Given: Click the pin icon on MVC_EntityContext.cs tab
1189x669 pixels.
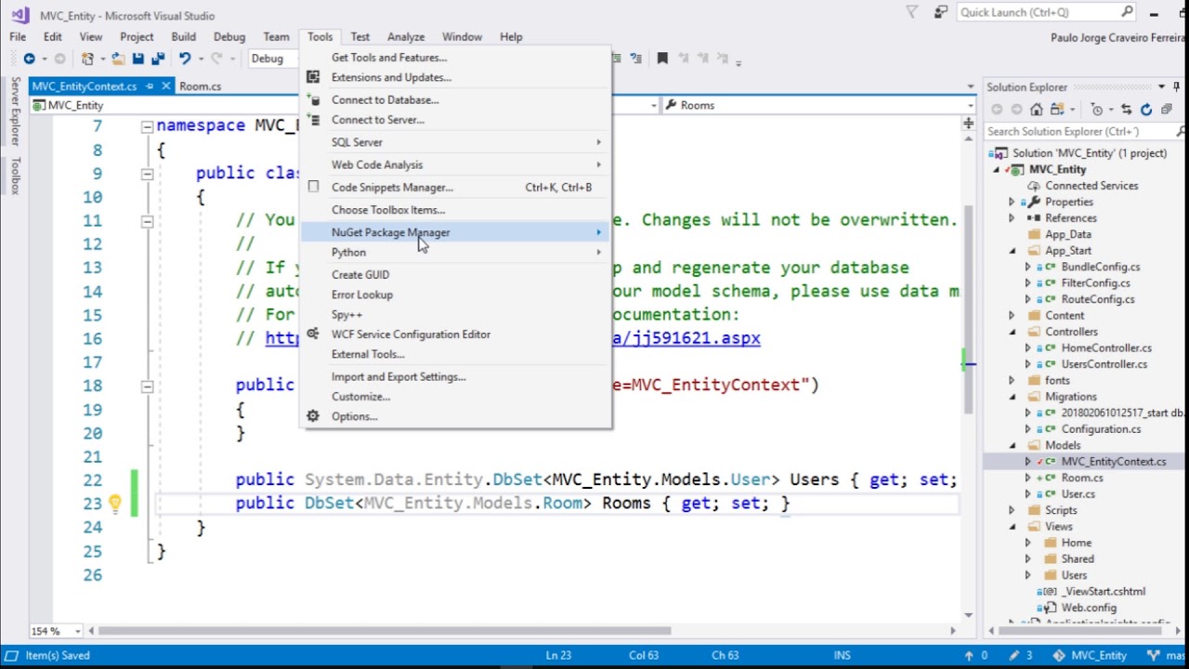Looking at the screenshot, I should click(149, 86).
